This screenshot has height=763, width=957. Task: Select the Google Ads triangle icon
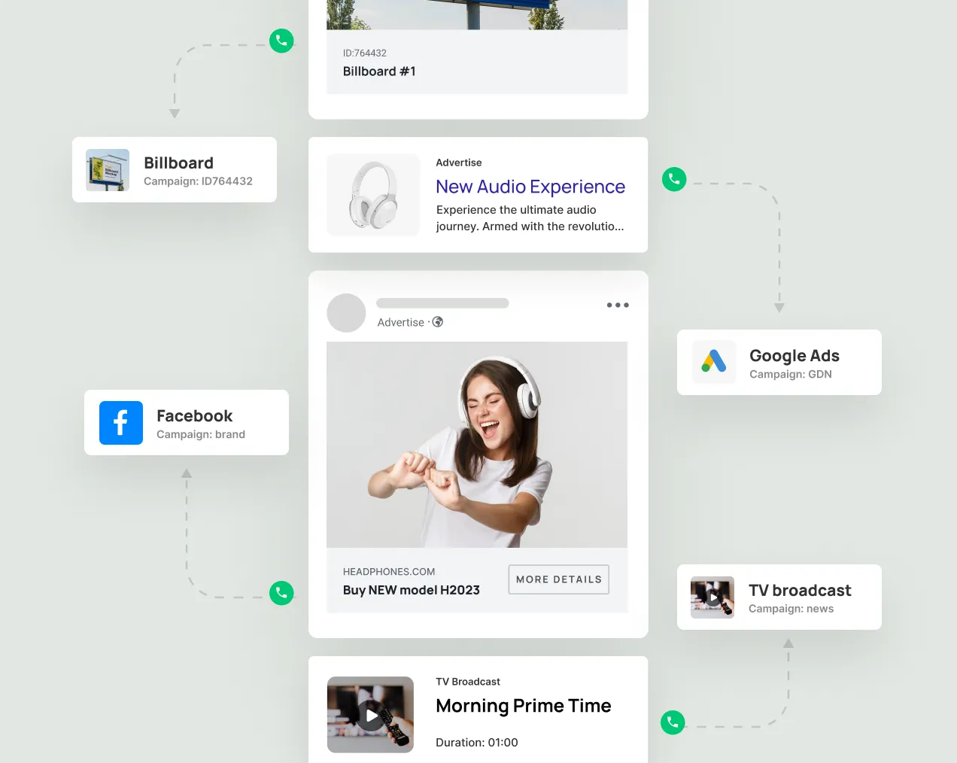point(712,362)
